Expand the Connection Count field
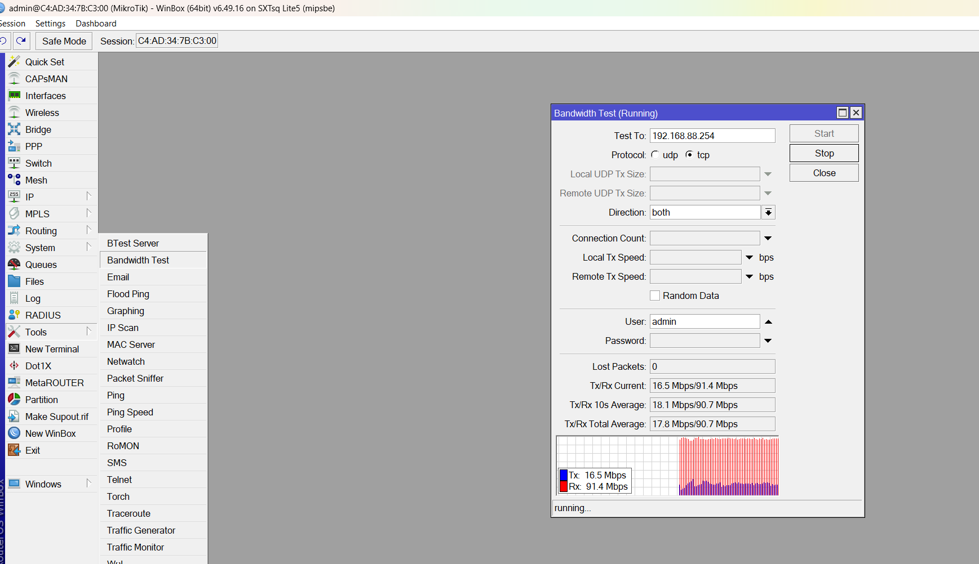This screenshot has height=564, width=979. point(768,238)
